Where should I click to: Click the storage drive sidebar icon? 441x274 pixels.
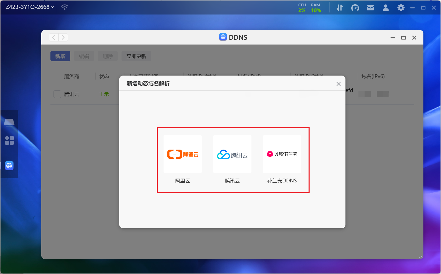coord(9,122)
